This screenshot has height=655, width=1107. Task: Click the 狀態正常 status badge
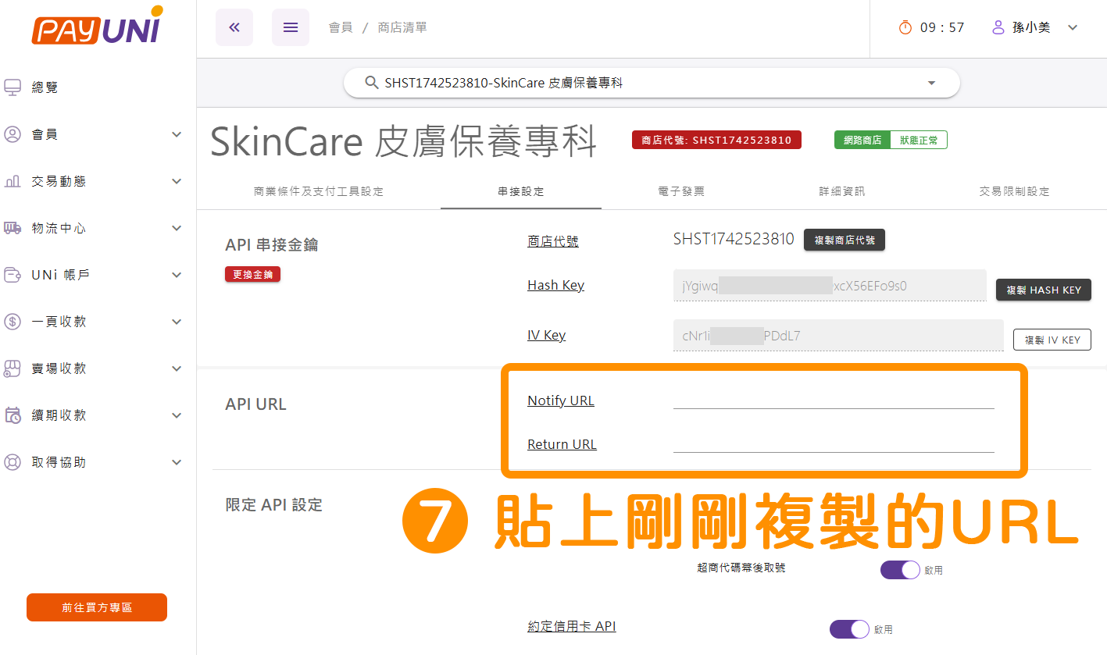[x=919, y=141]
